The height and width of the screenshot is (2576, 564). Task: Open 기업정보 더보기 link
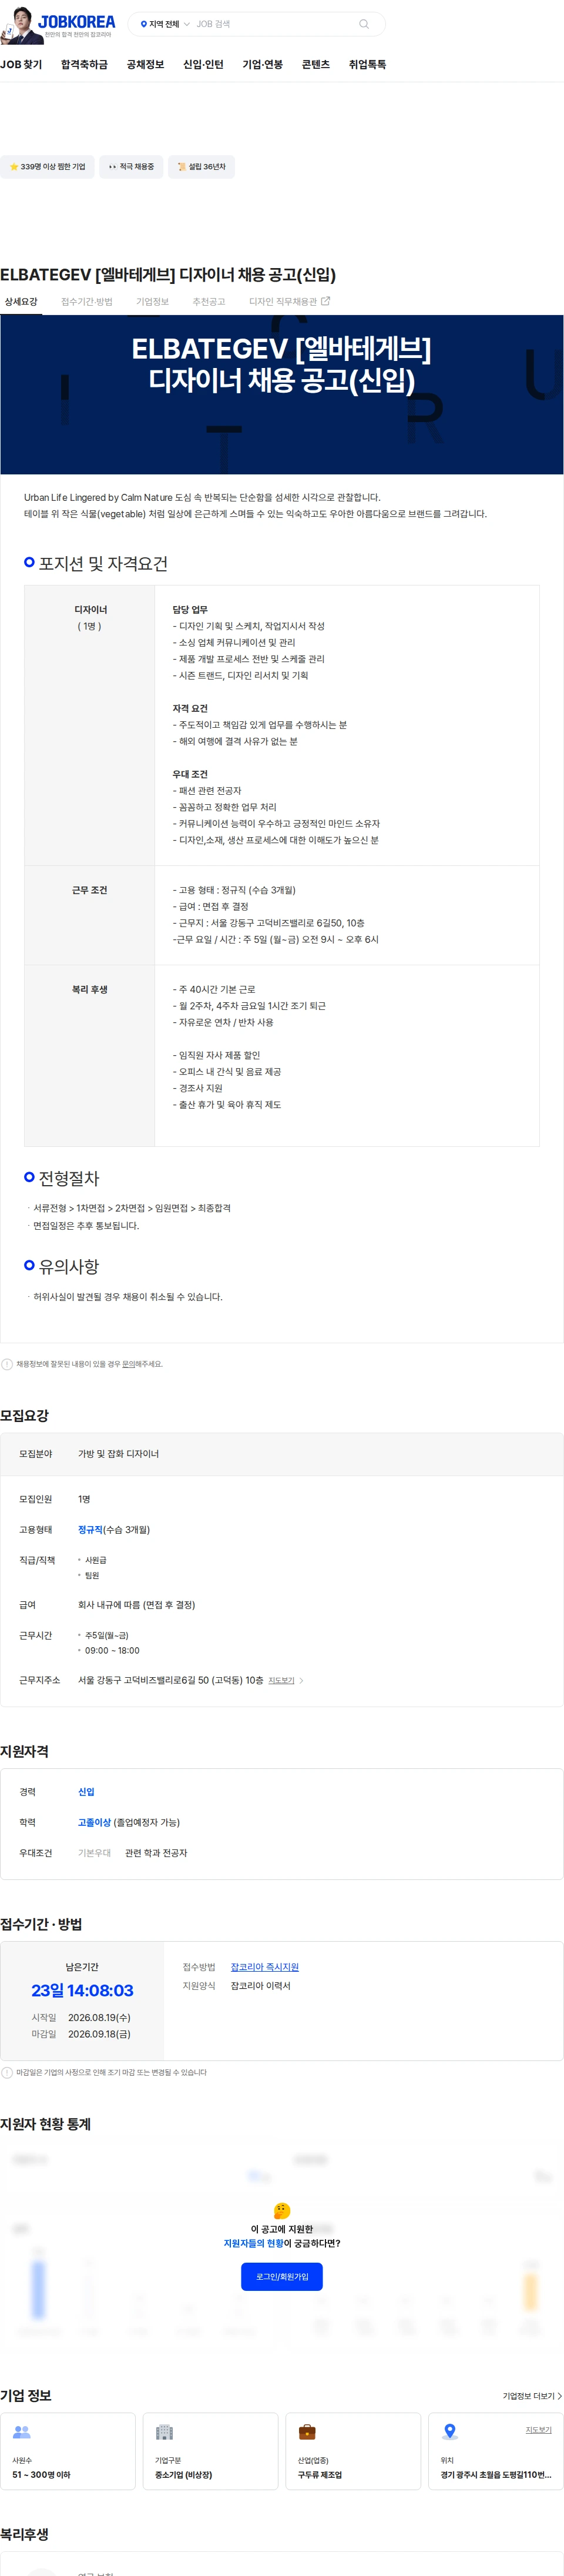532,2395
